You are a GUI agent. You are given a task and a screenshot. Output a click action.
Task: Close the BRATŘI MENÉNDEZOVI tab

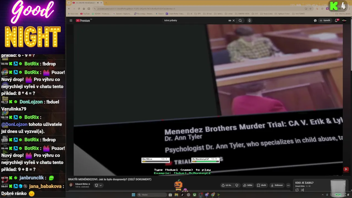[x=101, y=3]
